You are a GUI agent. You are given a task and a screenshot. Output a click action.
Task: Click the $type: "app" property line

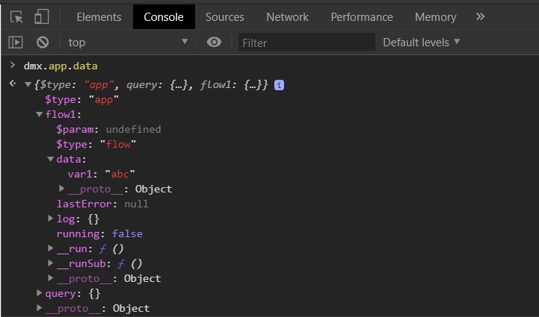coord(81,99)
